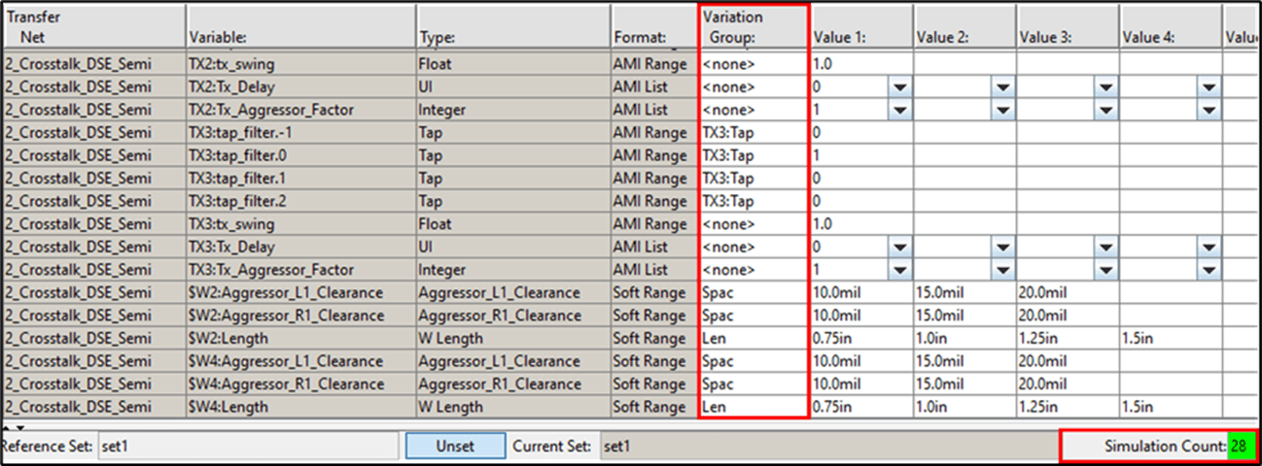Image resolution: width=1262 pixels, height=466 pixels.
Task: Open Value 3 dropdown for TX3:Tx_Delay
Action: coord(1104,247)
